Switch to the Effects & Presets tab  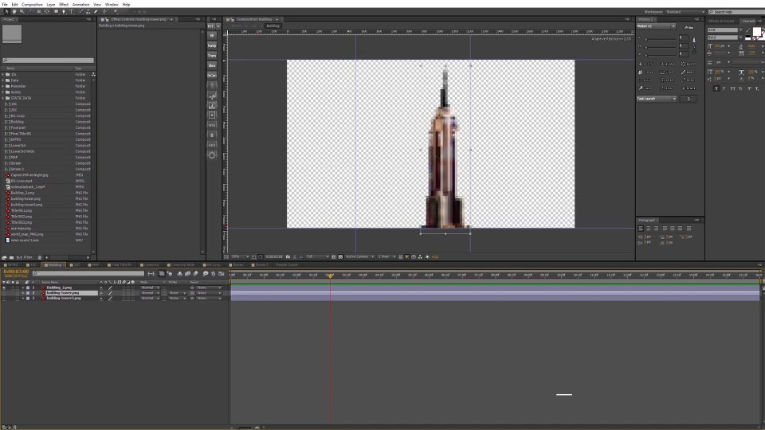tap(722, 21)
